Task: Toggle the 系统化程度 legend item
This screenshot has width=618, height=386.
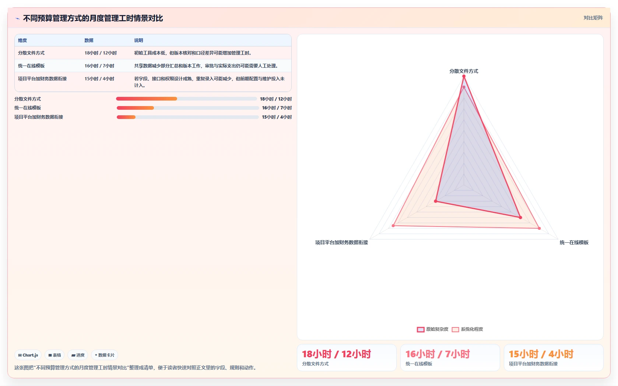Action: (x=467, y=329)
